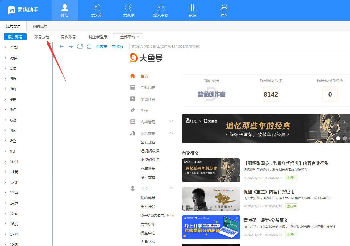Open 图集数据 in sidebar

click(148, 169)
